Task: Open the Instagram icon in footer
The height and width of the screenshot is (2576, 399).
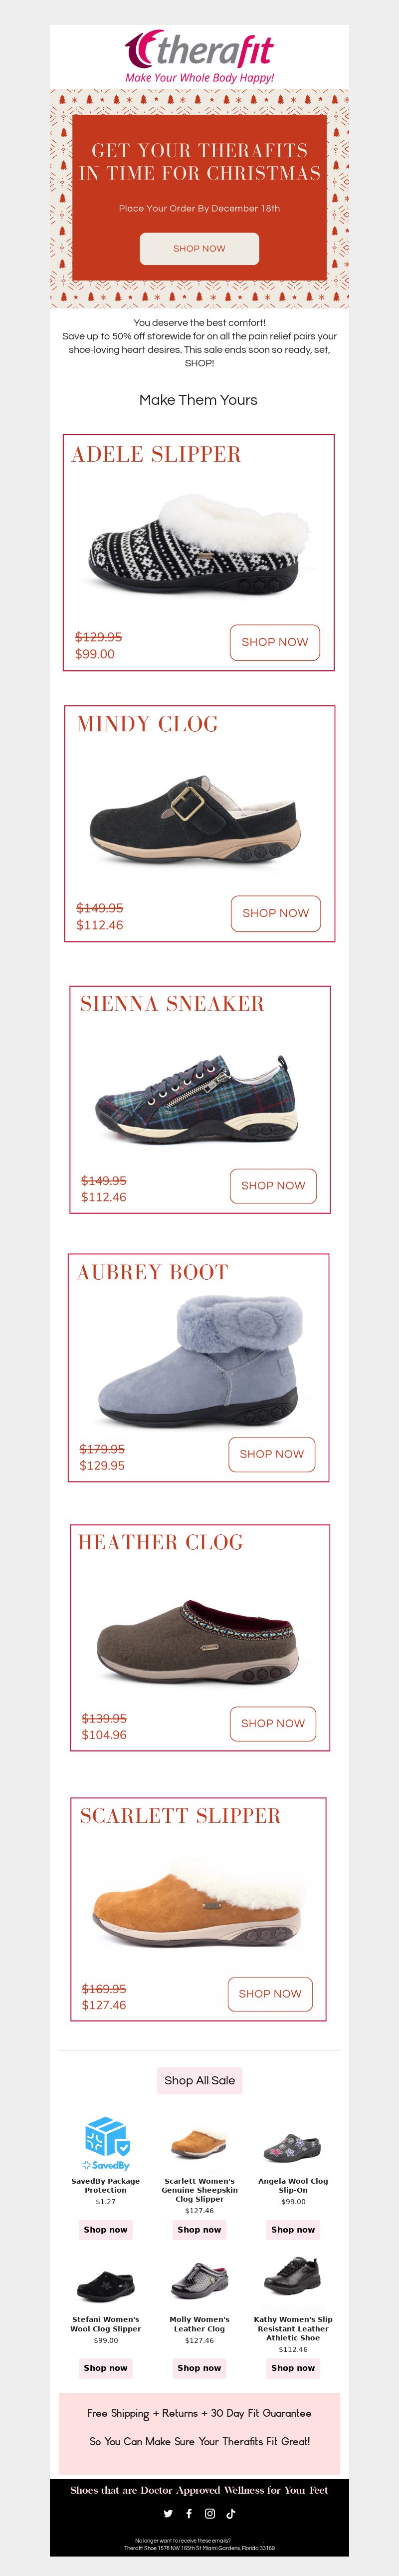Action: [210, 2513]
